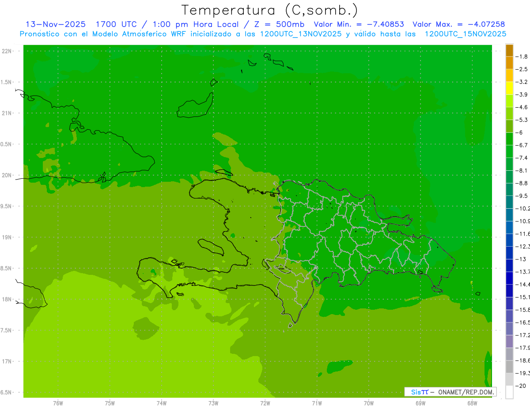Viewport: 530px width, 409px height.
Task: Click the '22N' latitude label
Action: point(7,51)
